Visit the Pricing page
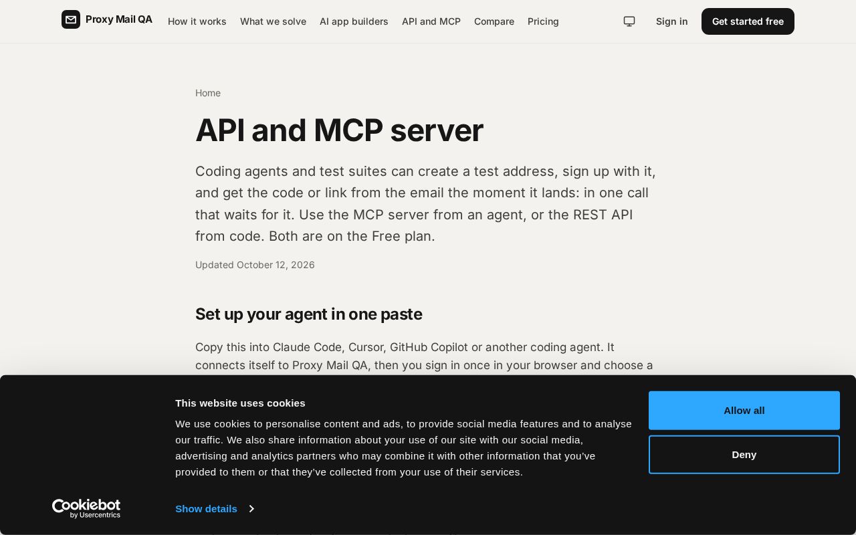 point(543,21)
